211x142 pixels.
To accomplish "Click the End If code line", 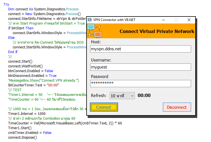I will pos(13,52).
